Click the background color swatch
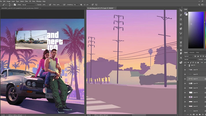 [x=187, y=14]
